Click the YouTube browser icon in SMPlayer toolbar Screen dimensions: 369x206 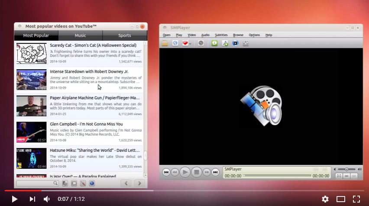click(x=235, y=43)
